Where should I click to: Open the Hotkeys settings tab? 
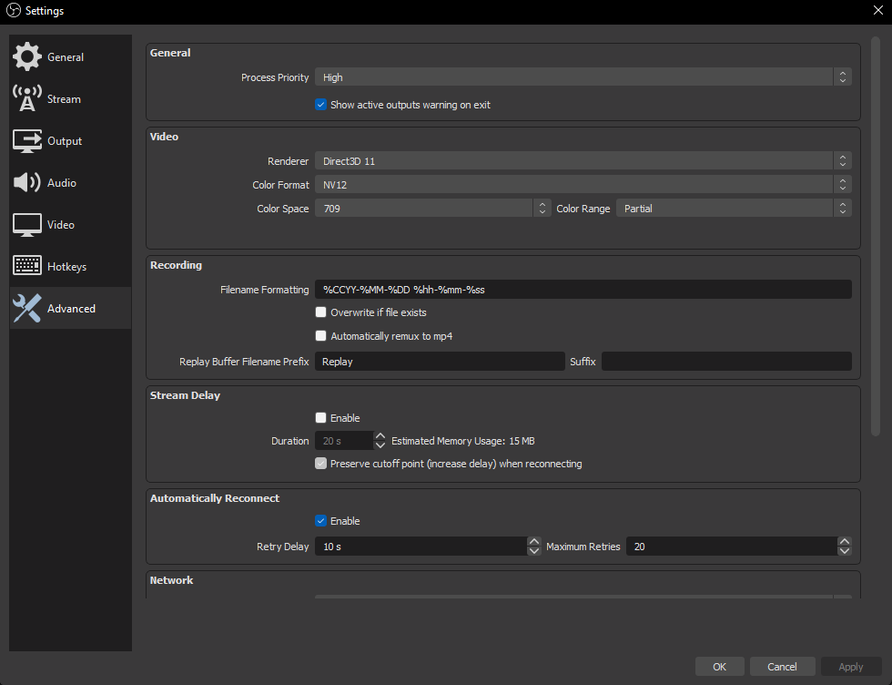tap(71, 267)
